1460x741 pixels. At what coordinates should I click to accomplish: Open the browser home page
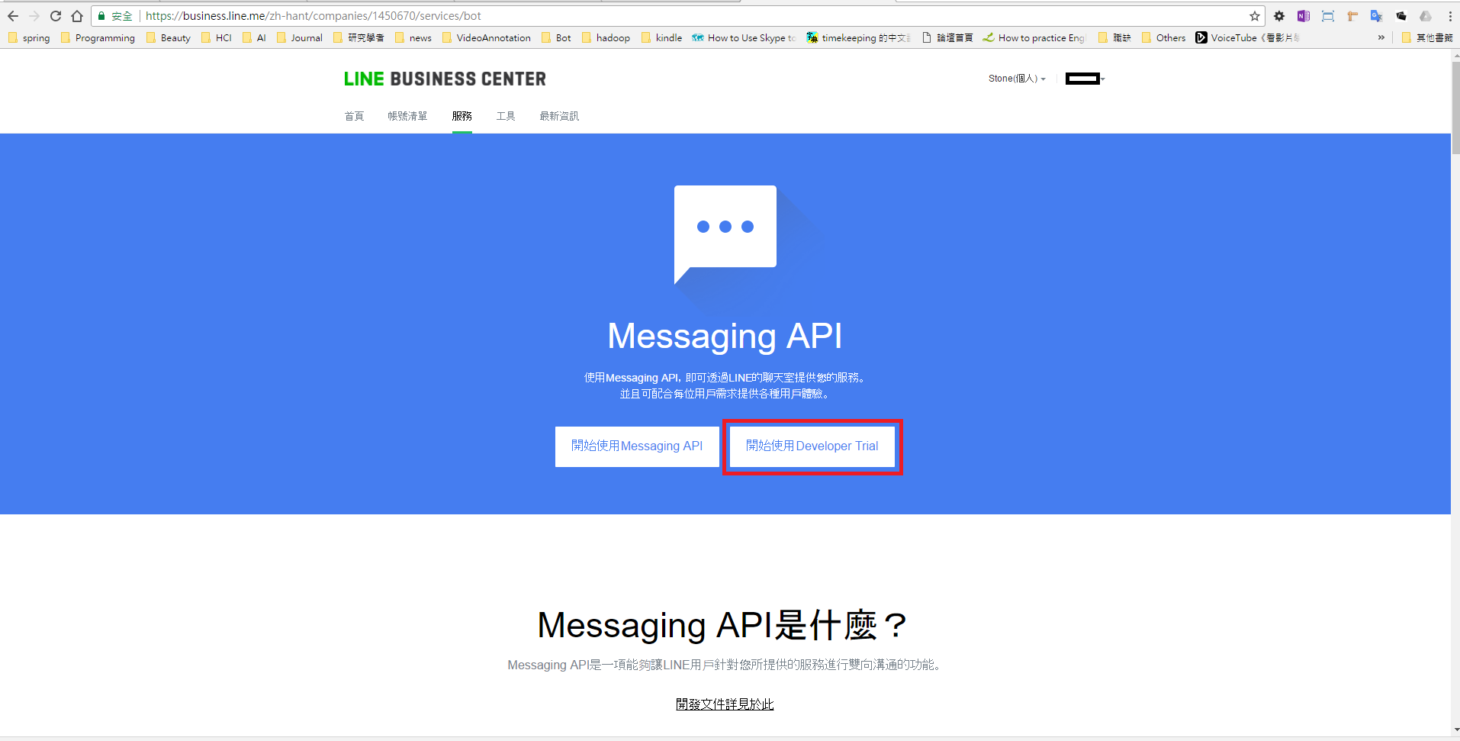[77, 16]
